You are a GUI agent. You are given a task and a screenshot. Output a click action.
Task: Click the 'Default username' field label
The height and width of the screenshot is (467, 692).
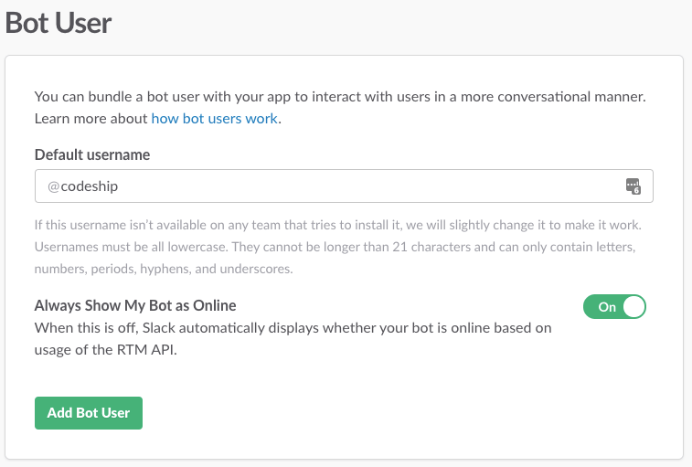(92, 154)
